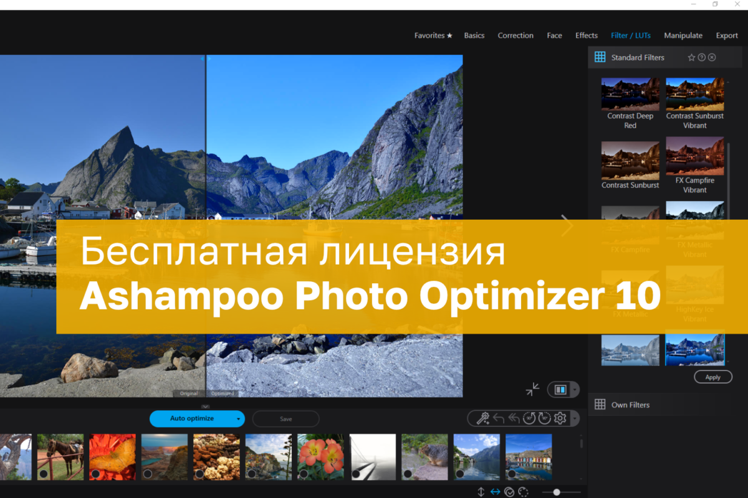Select the Contrast Deep Red filter preview
Screen dimensions: 748x498
click(630, 93)
